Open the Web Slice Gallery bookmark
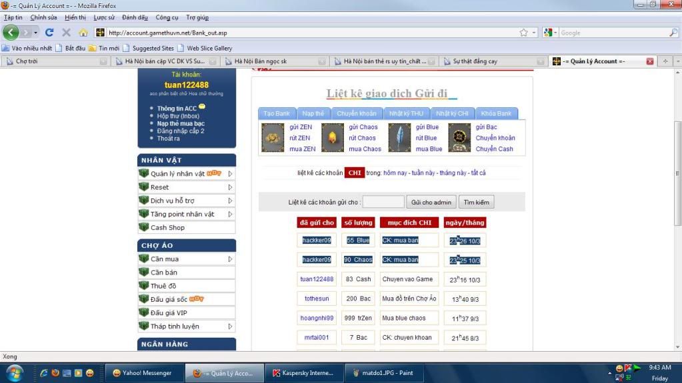Viewport: 682px width, 383px height. point(205,48)
